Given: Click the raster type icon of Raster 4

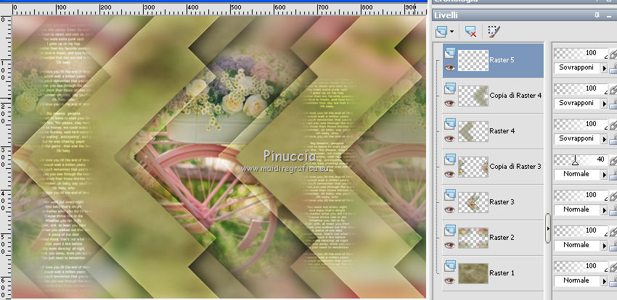Looking at the screenshot, I should 450,124.
